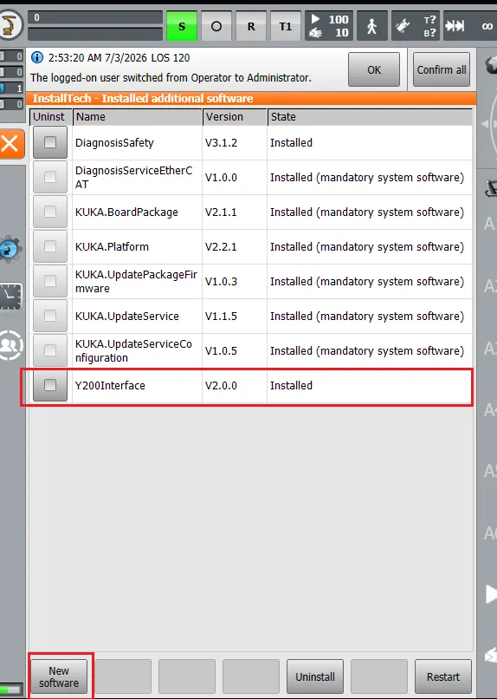Open incremental jogging arrows icon
Image resolution: width=497 pixels, height=699 pixels.
point(455,26)
